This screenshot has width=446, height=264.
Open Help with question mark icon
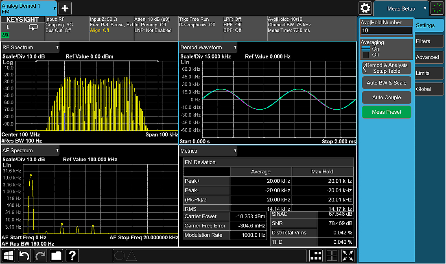[x=72, y=255]
